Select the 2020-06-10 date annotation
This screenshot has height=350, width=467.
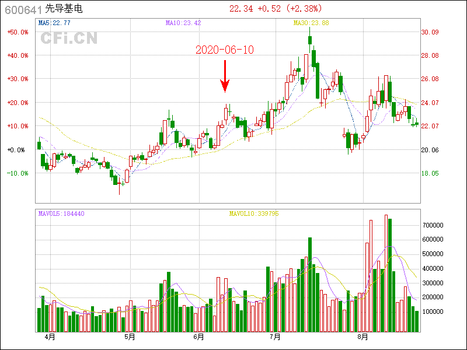tap(225, 50)
